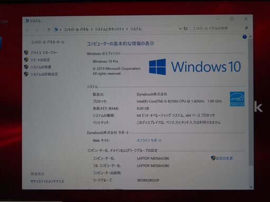The width and height of the screenshot is (270, 202).
Task: Click the scrollbar up arrow
Action: coord(250,36)
